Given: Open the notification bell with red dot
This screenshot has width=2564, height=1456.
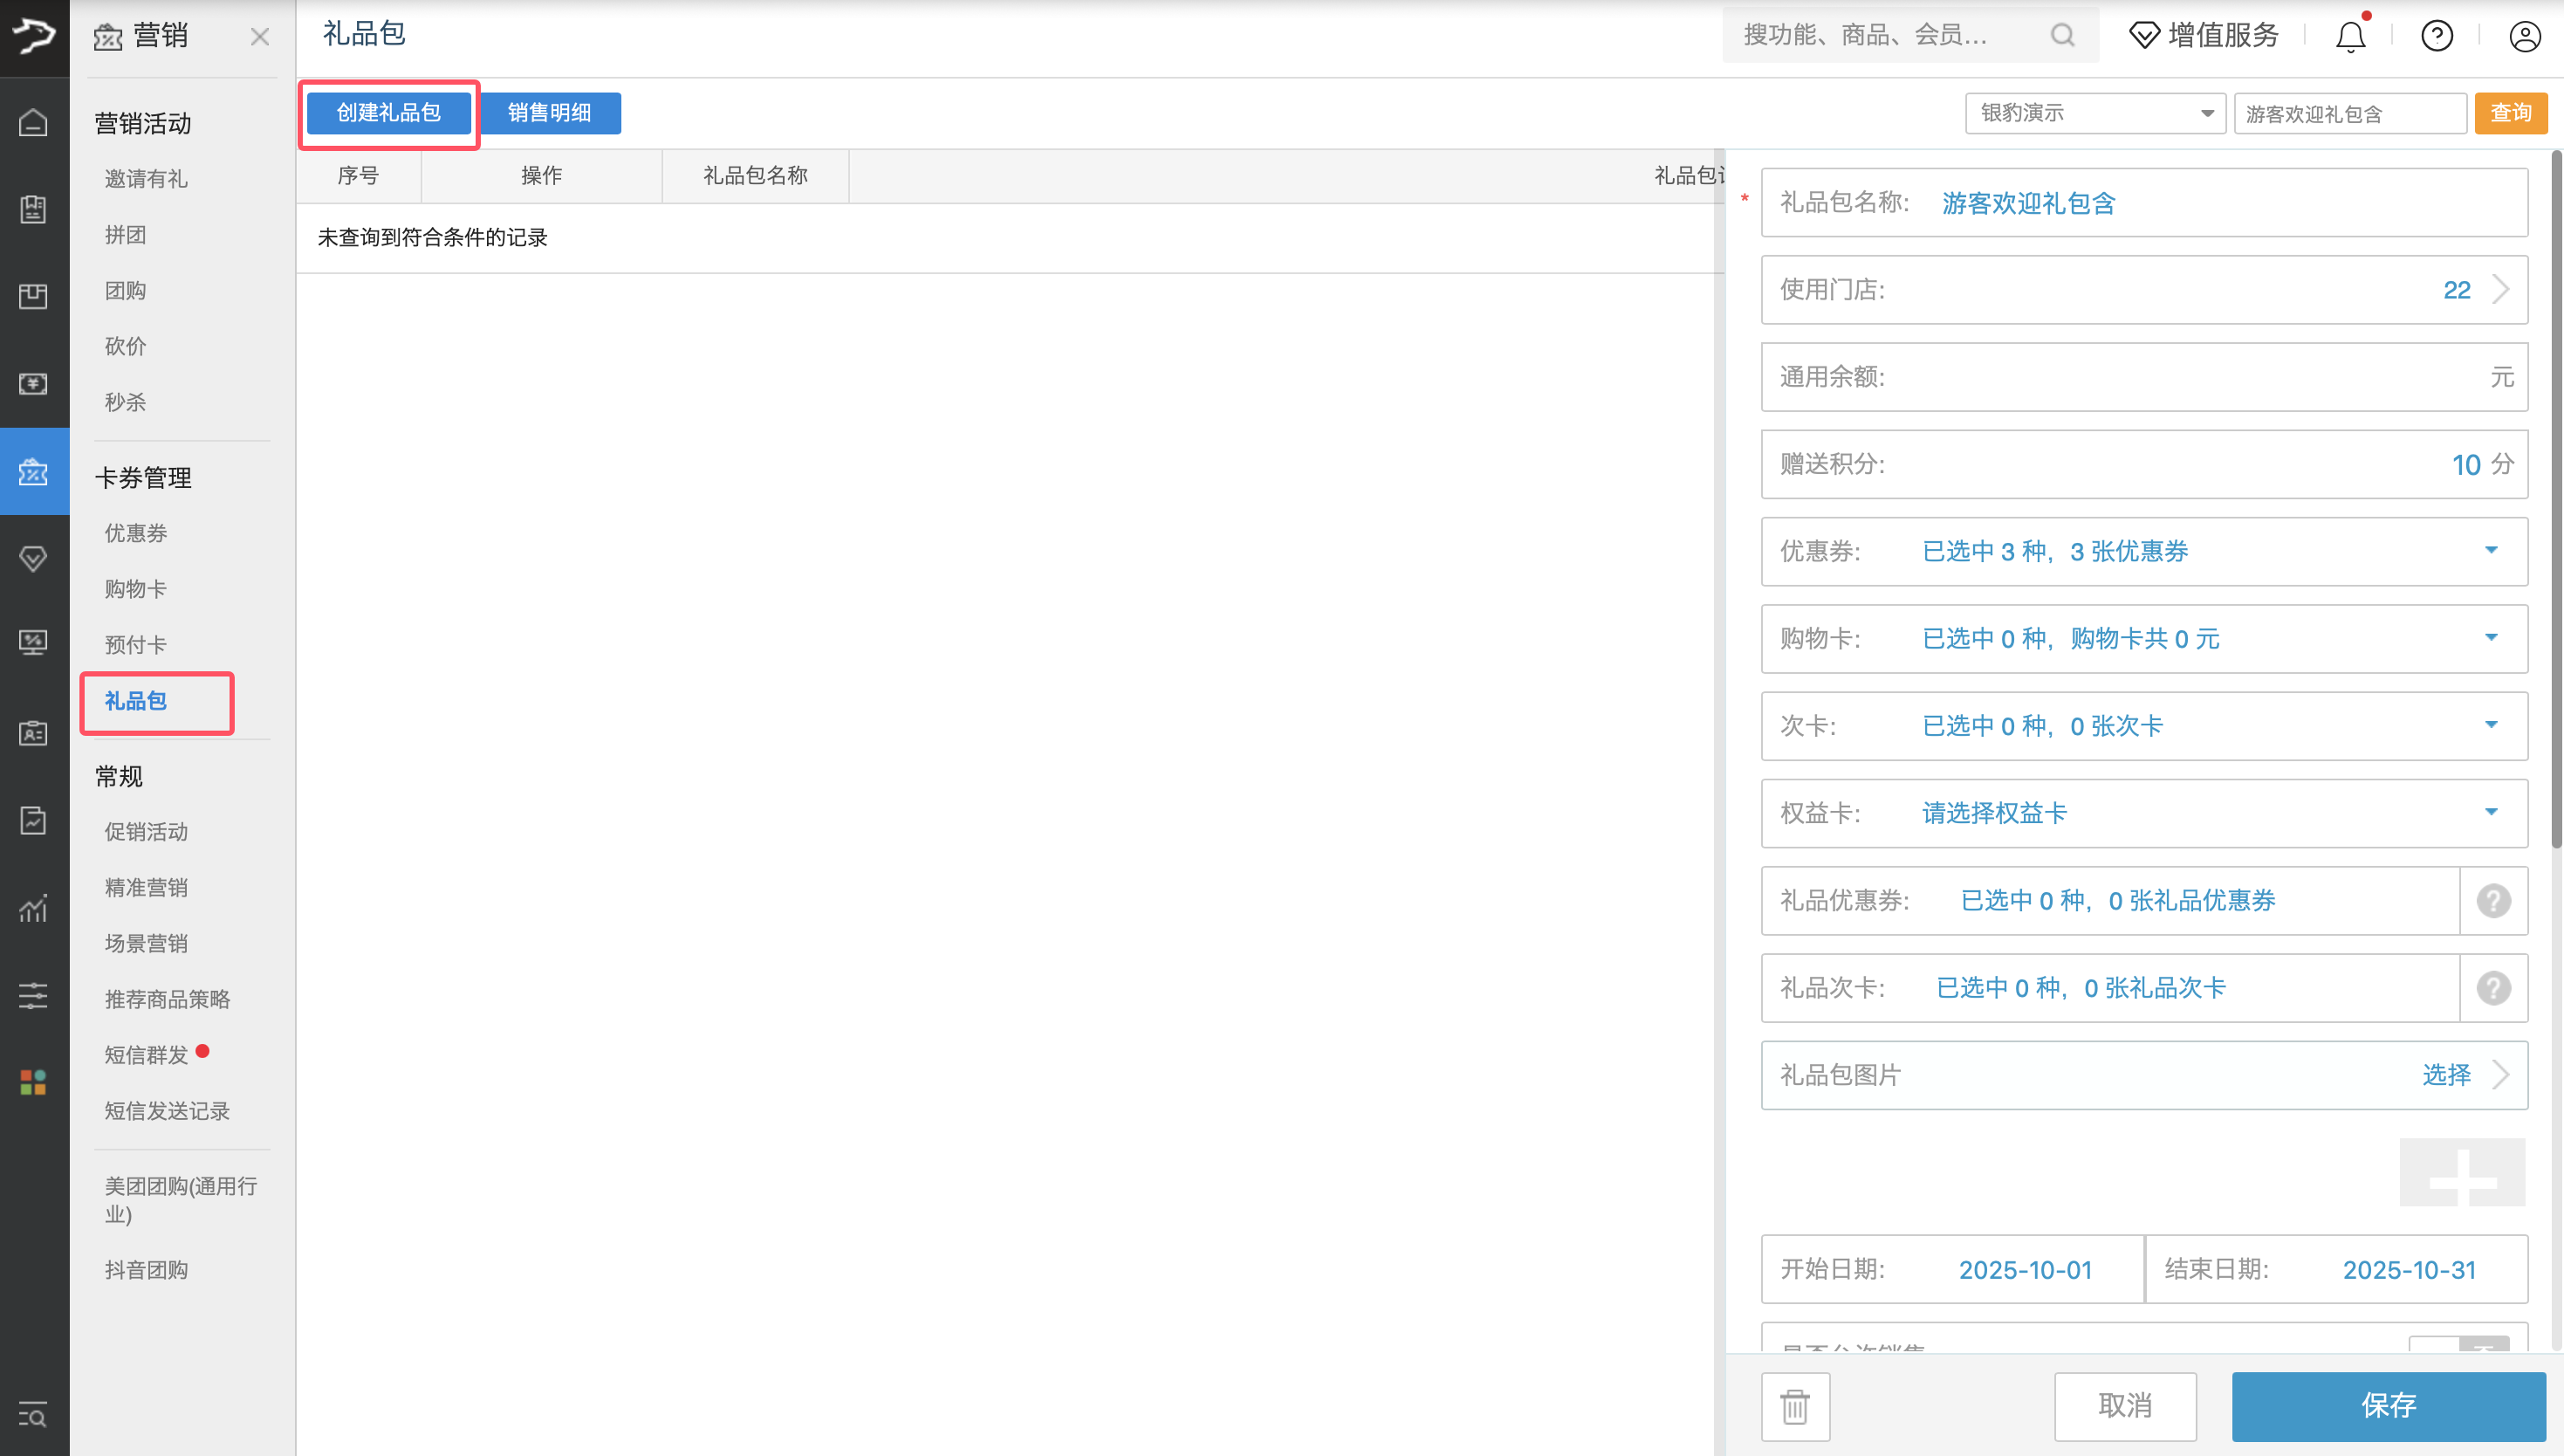Looking at the screenshot, I should pyautogui.click(x=2350, y=36).
